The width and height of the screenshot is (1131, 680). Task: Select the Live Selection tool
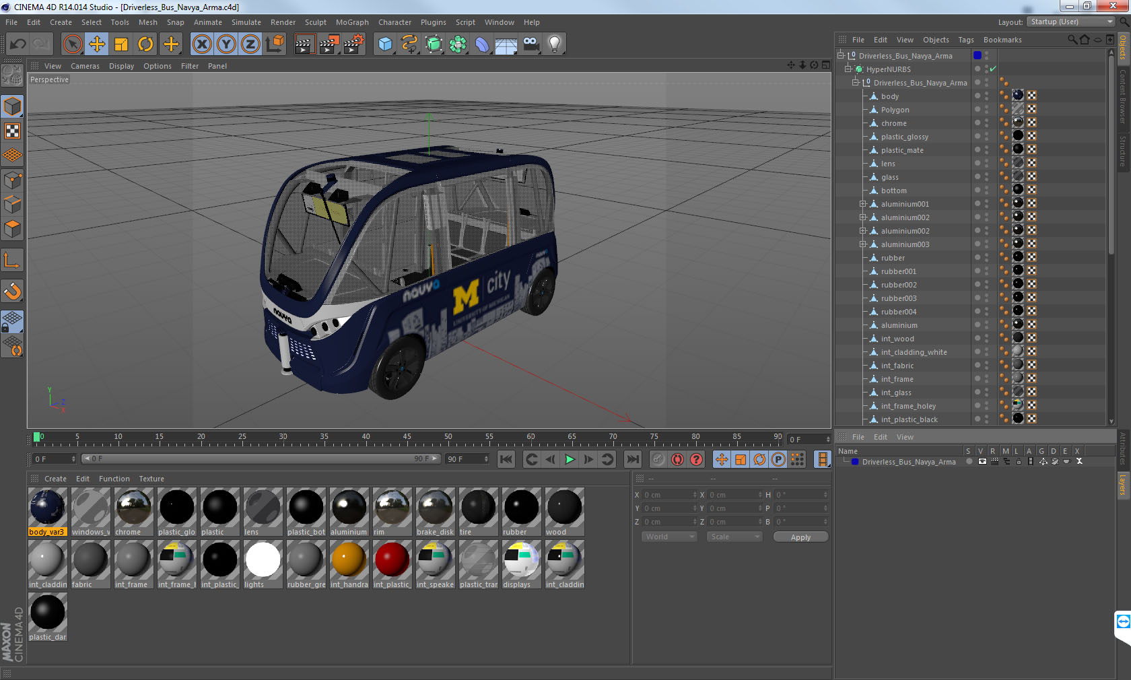tap(72, 44)
